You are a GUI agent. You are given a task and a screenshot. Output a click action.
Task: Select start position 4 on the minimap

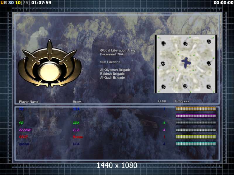pos(163,86)
